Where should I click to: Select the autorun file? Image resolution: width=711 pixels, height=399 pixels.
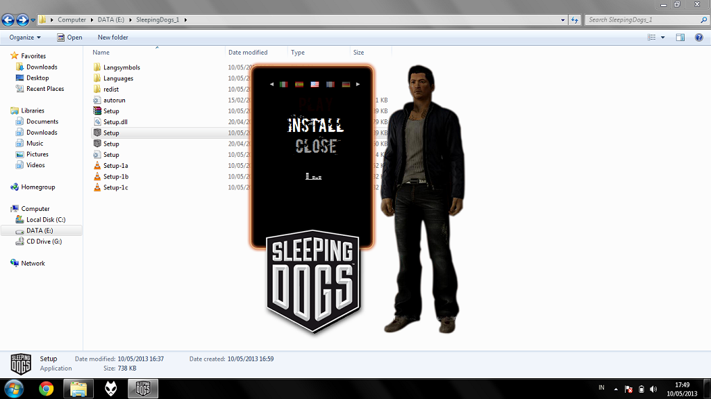click(x=115, y=100)
